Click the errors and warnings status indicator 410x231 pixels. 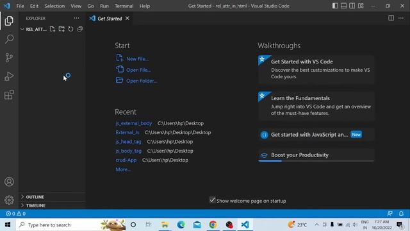[x=15, y=214]
